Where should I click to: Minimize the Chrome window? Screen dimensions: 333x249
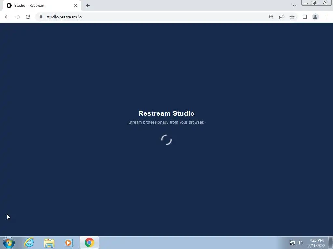(306, 3)
